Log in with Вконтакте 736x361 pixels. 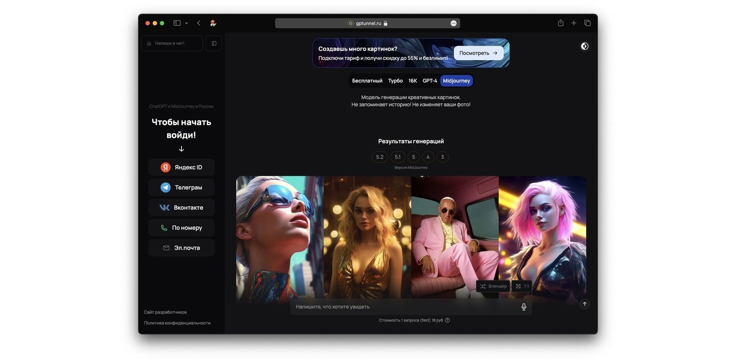coord(181,207)
